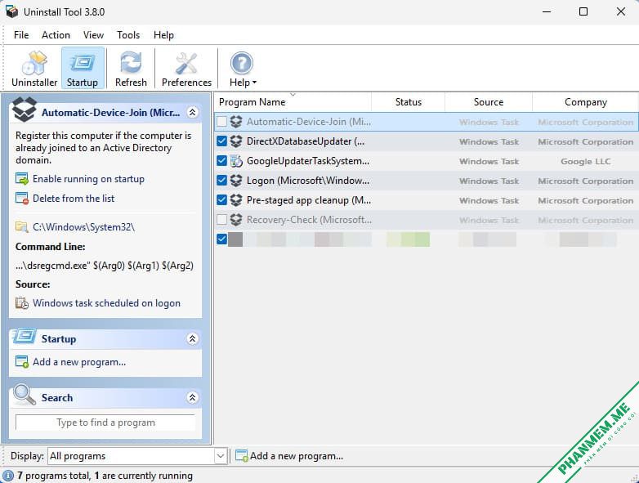The image size is (639, 483).
Task: Select the Google LLC company cell
Action: point(585,161)
